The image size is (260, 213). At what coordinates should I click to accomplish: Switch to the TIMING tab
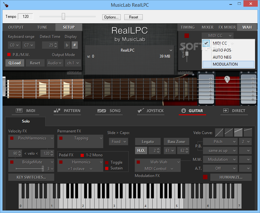coord(188,27)
